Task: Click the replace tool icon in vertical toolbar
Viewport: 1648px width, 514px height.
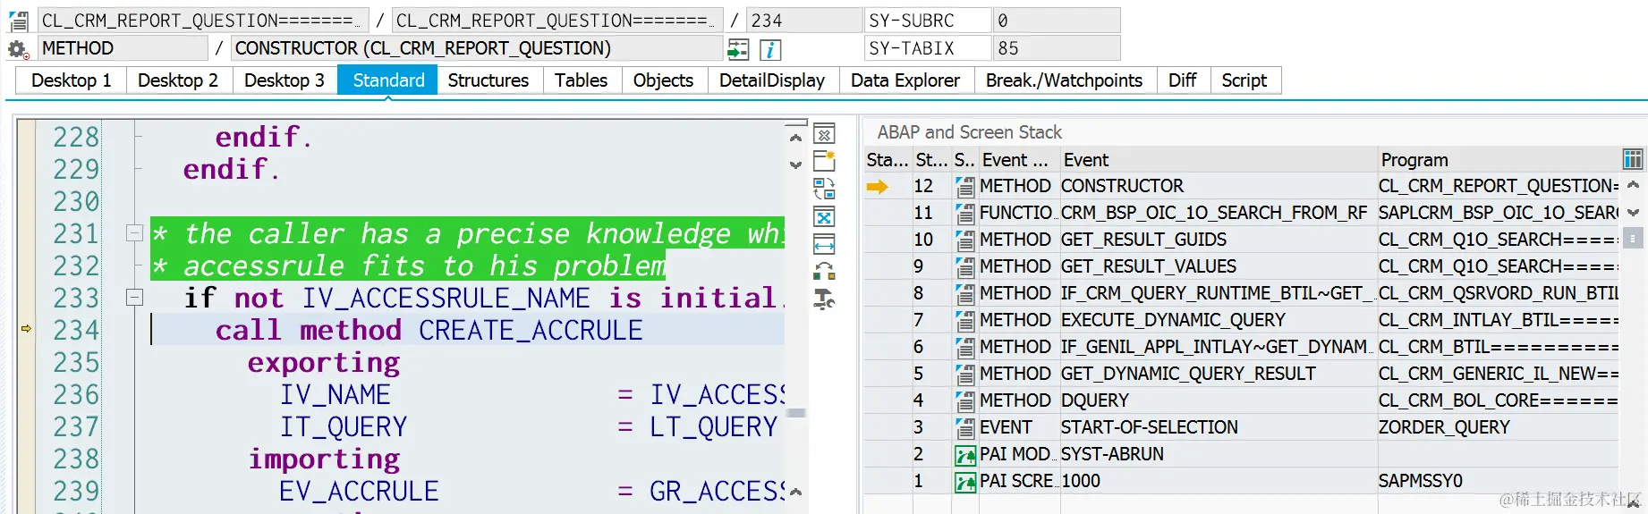Action: click(x=824, y=190)
